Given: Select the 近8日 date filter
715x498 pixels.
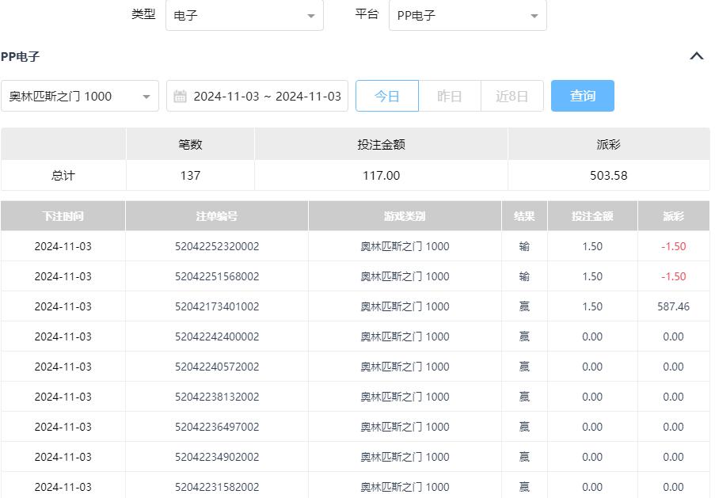Looking at the screenshot, I should (x=512, y=96).
